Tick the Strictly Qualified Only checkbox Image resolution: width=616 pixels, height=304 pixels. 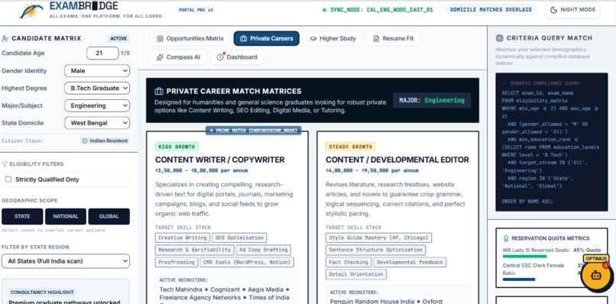pyautogui.click(x=8, y=179)
